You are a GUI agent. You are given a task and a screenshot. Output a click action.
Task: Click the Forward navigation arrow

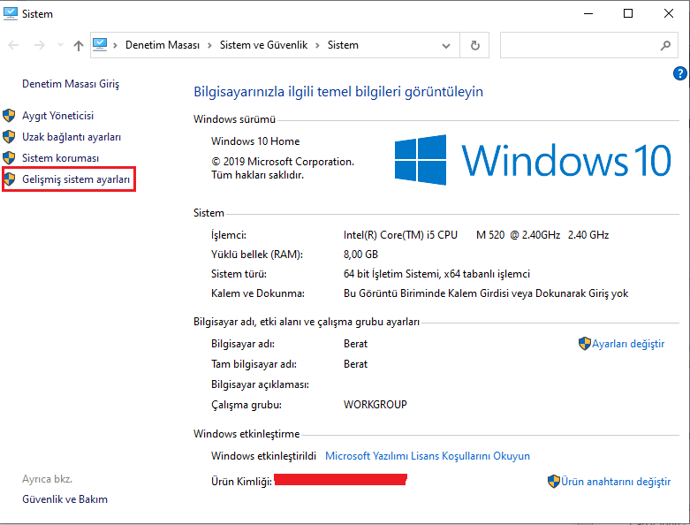pos(40,45)
